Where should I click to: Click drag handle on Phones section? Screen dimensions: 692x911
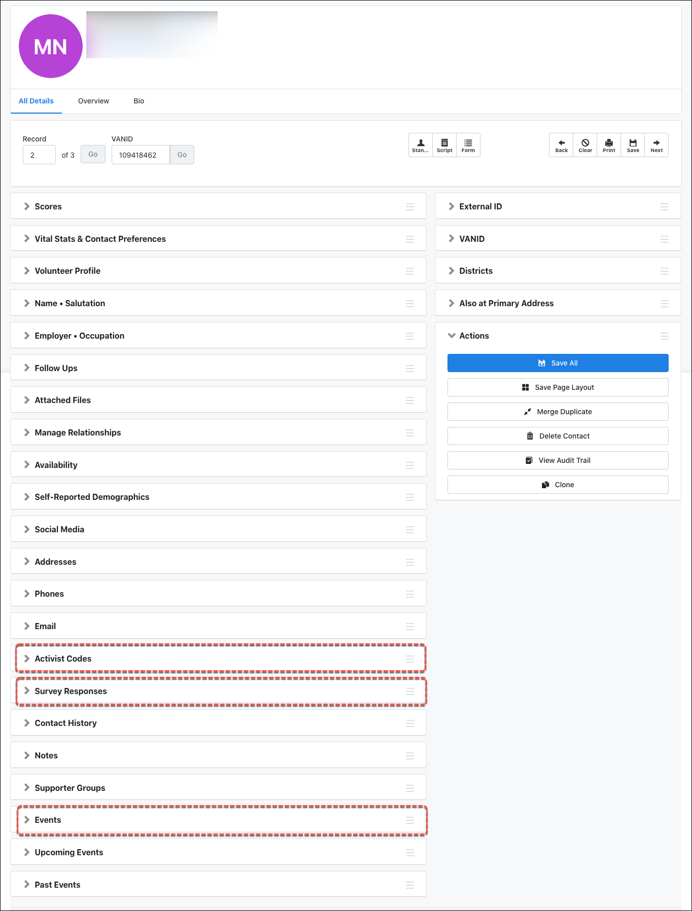(410, 594)
